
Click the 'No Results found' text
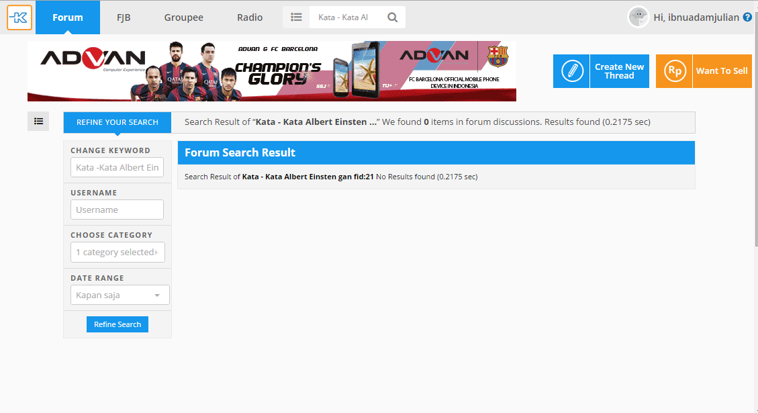pos(405,177)
